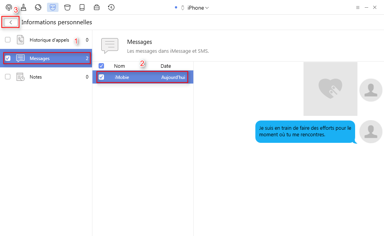This screenshot has height=236, width=384.
Task: Open the heart image attachment thumbnail
Action: tap(330, 89)
